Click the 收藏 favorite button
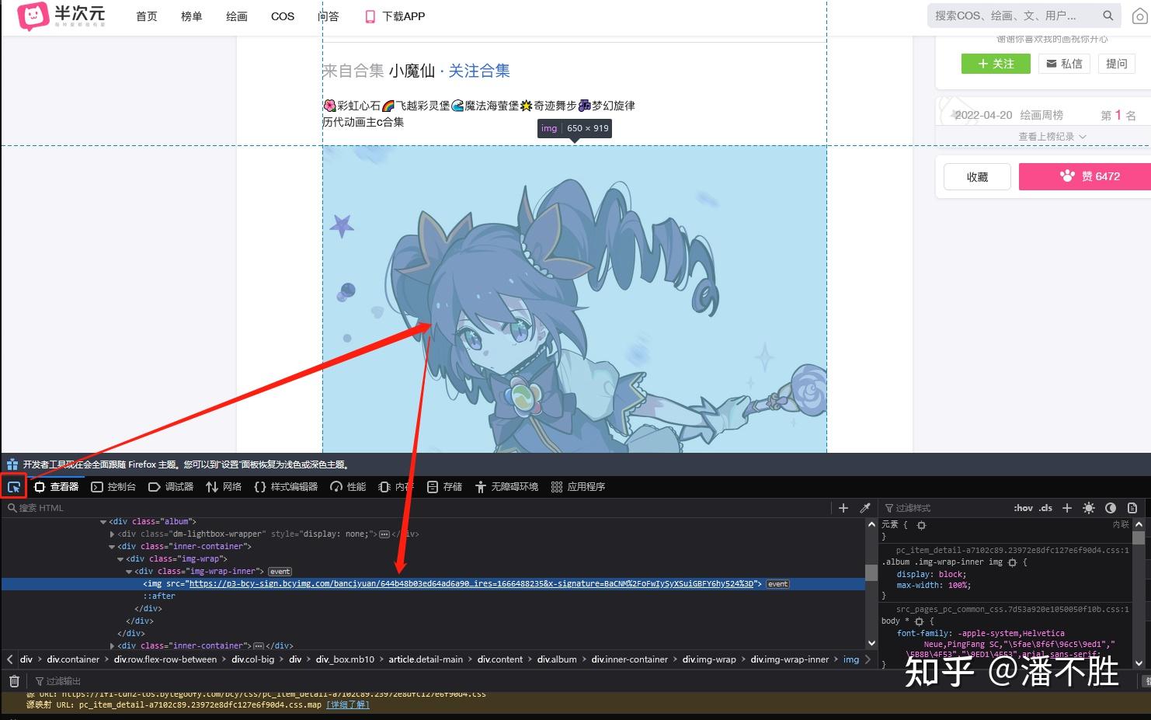This screenshot has height=720, width=1151. click(x=977, y=177)
